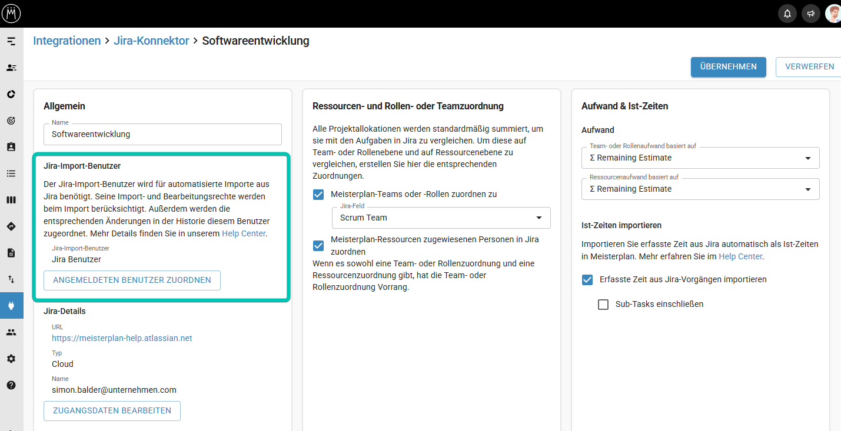Open the megaphone announcements icon
This screenshot has width=841, height=431.
click(x=811, y=14)
